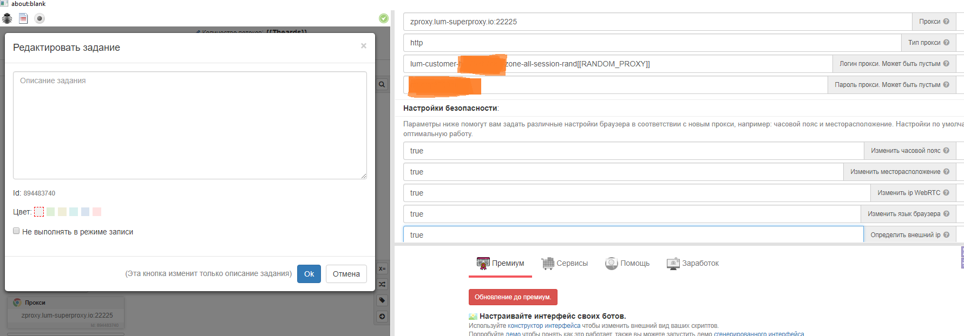Click the proxy login input field
Viewport: 964px width, 336px height.
click(618, 64)
